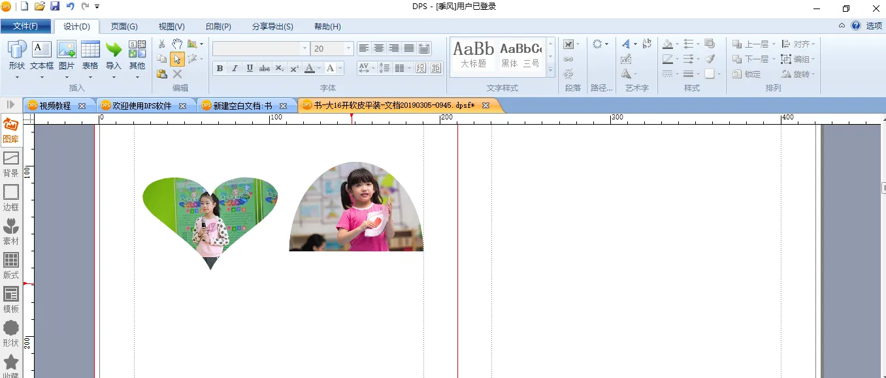Select the 边框 border sidebar icon
Image resolution: width=886 pixels, height=378 pixels.
click(10, 198)
